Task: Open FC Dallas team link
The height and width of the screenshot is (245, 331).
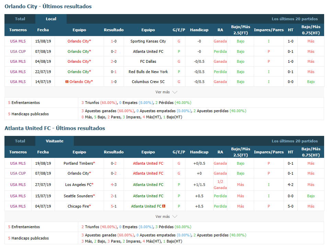Action: click(148, 61)
